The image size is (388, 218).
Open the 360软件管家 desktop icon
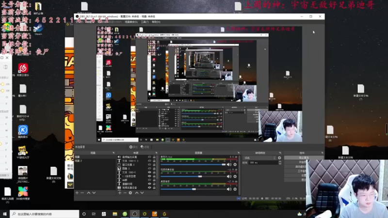(23, 193)
